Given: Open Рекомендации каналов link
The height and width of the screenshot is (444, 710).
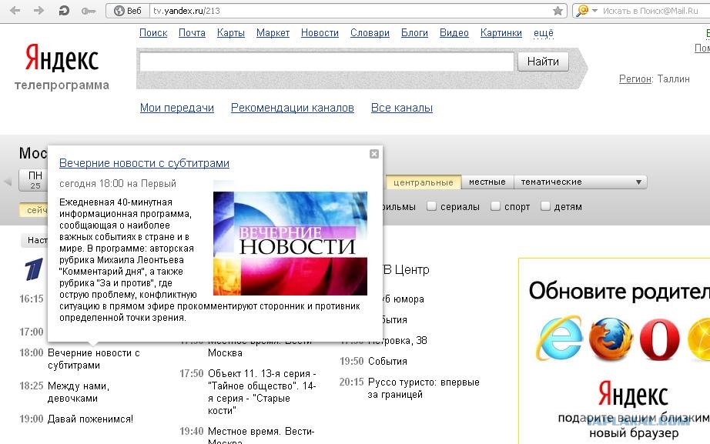Looking at the screenshot, I should coord(293,108).
